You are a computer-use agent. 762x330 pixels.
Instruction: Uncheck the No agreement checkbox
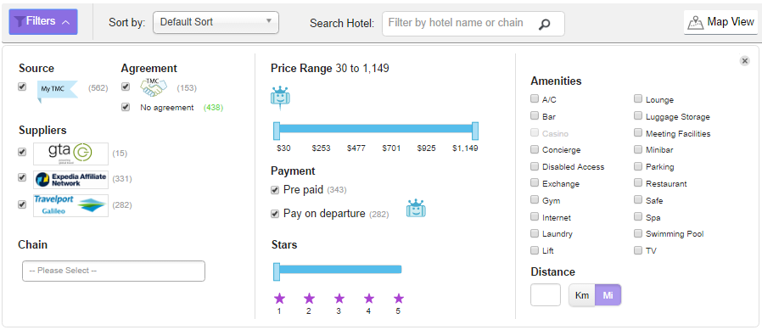coord(126,107)
